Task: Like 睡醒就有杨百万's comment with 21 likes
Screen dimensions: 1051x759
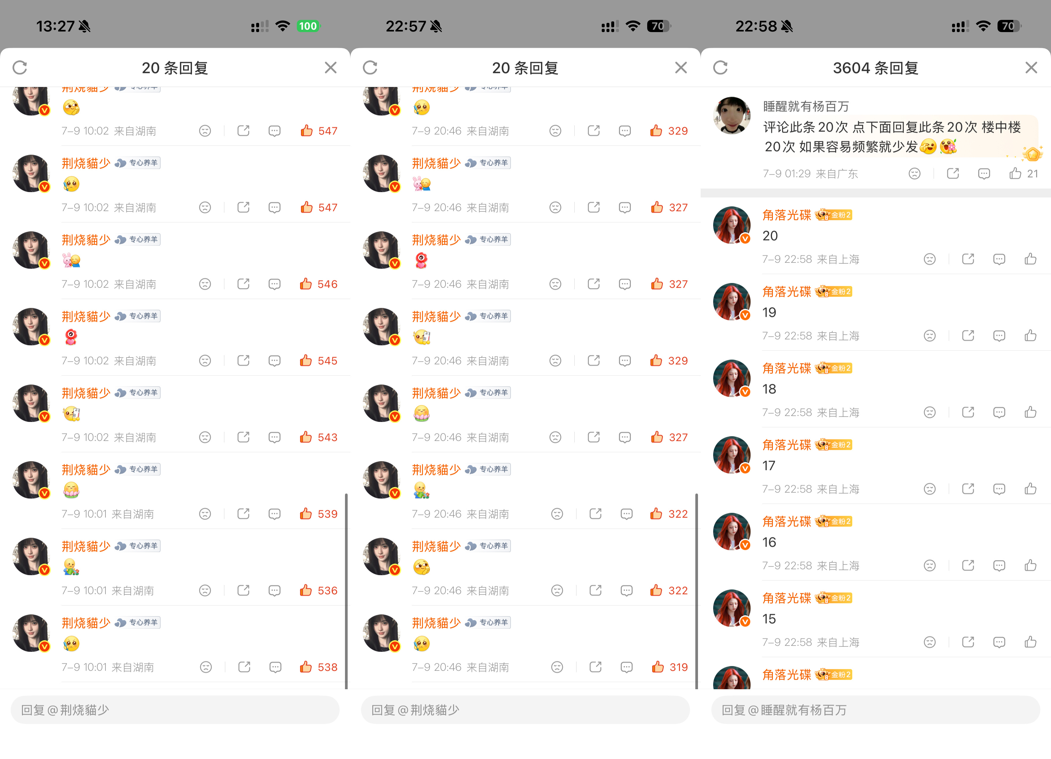Action: click(x=1015, y=174)
